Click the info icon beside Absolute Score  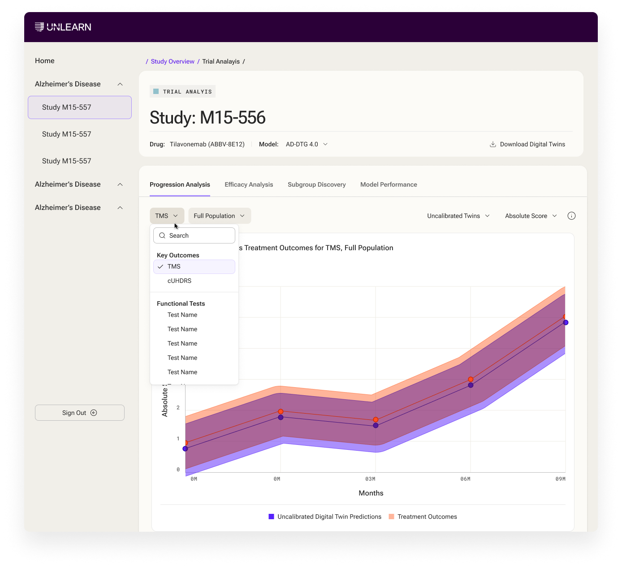coord(571,216)
